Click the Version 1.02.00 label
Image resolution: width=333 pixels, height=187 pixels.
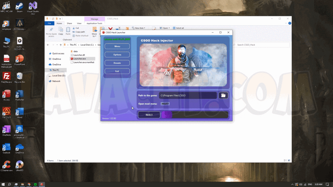pyautogui.click(x=109, y=118)
